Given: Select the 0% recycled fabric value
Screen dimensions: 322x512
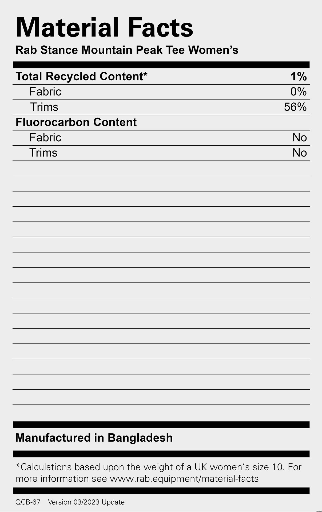Looking at the screenshot, I should point(299,92).
